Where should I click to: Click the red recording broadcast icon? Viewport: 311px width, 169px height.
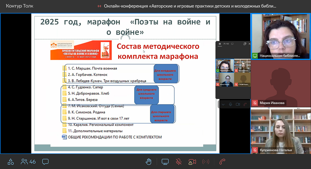[206, 162]
